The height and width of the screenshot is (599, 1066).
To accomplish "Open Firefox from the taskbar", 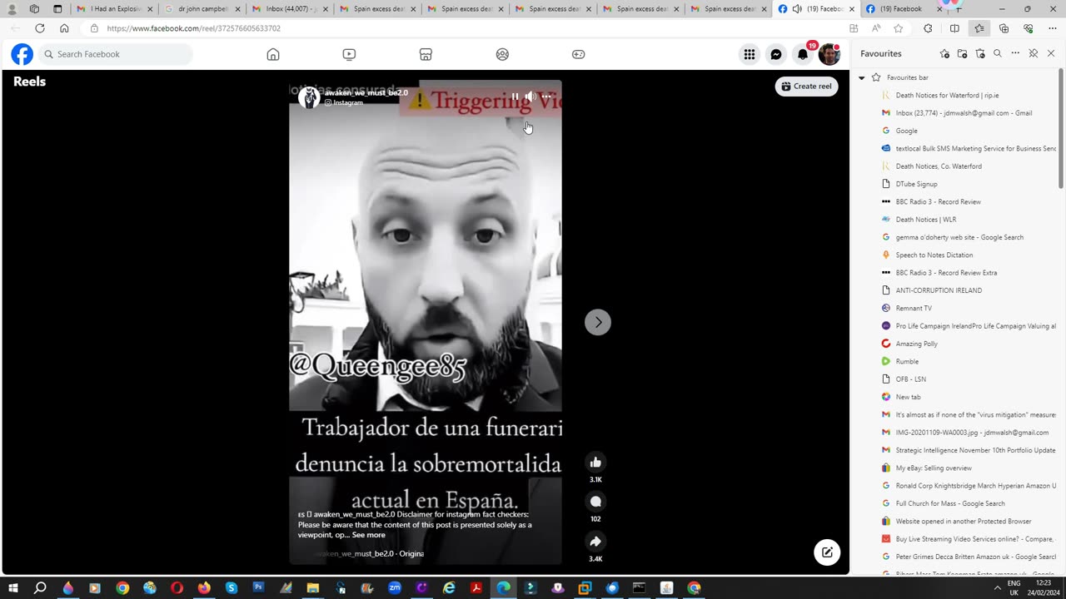I will (x=204, y=588).
